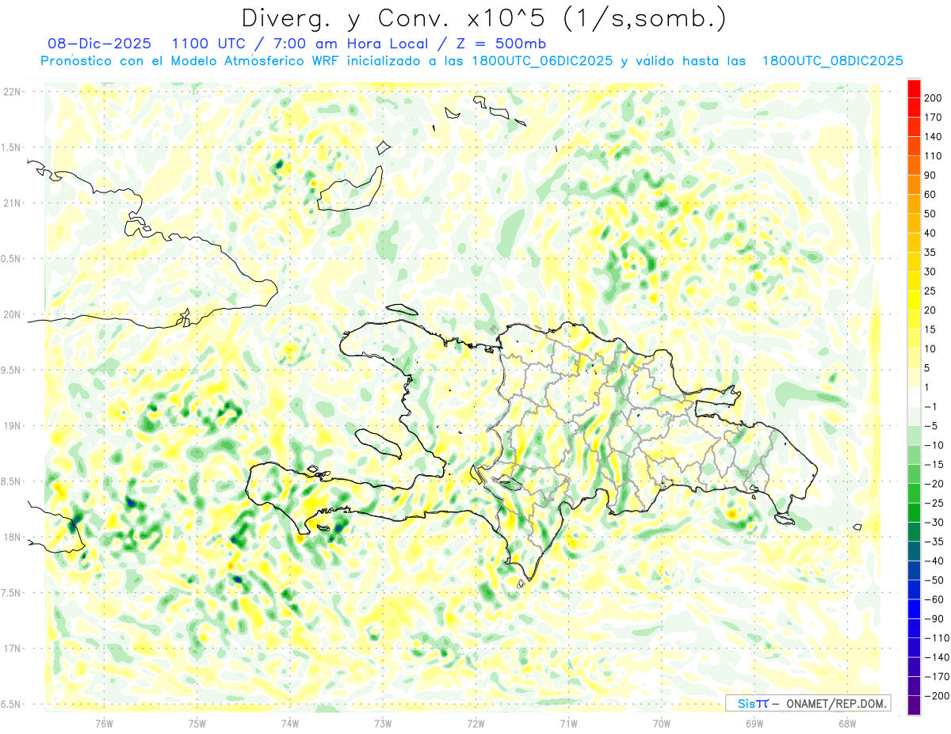This screenshot has width=951, height=734.
Task: Click the '17N' latitude axis label
Action: 12,648
